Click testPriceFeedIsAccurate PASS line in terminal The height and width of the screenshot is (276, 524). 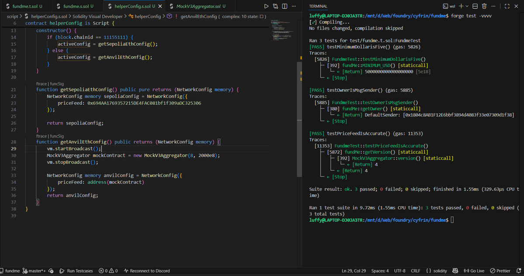coord(365,133)
